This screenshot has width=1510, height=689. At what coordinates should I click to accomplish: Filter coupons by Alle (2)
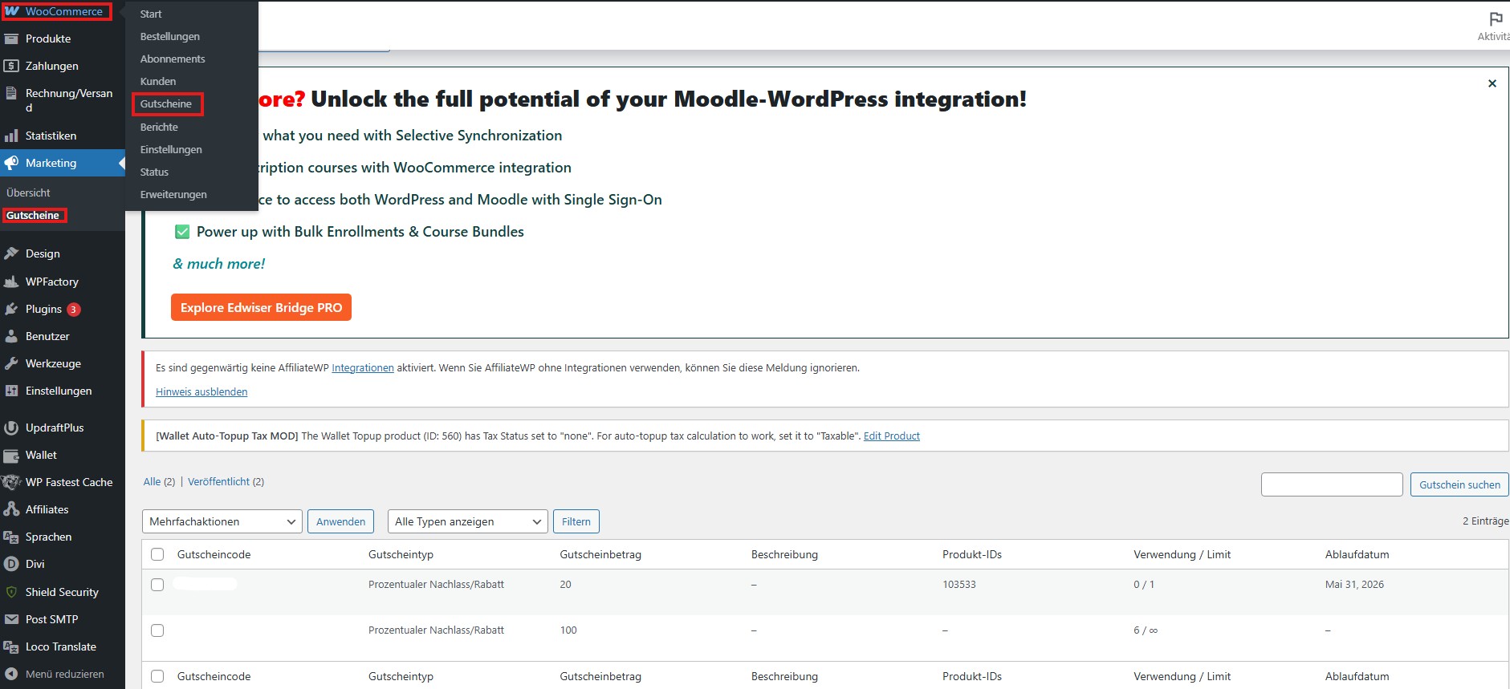(x=159, y=482)
